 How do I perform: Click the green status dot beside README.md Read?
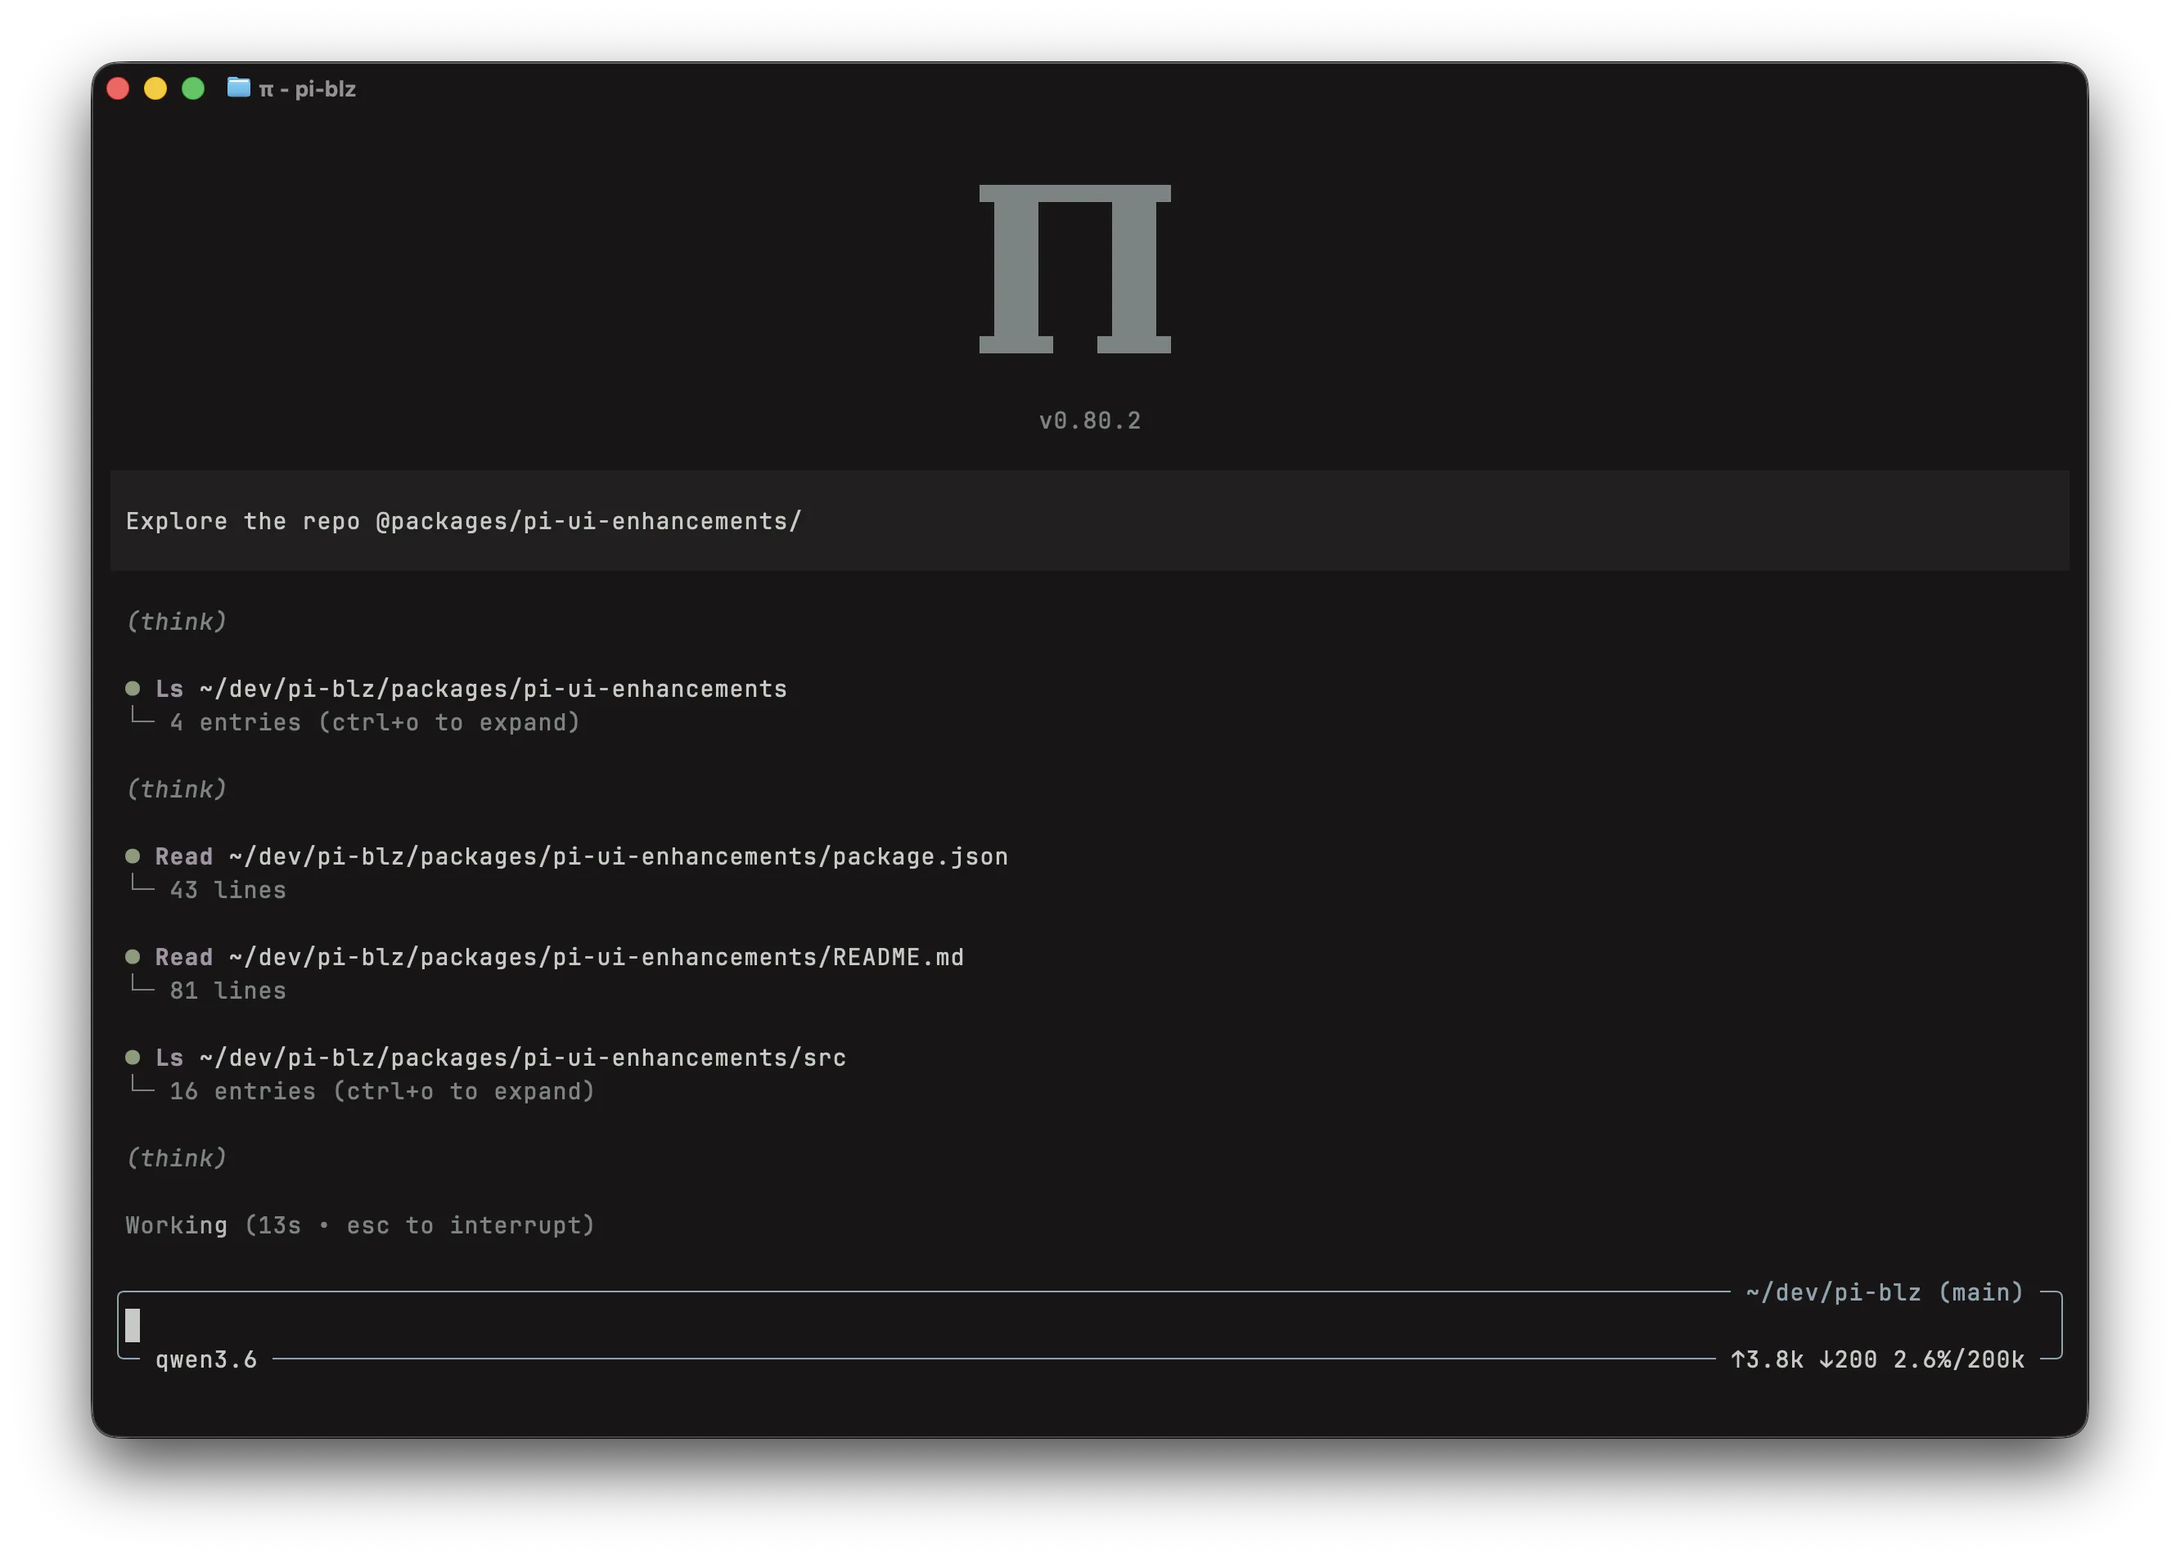(133, 956)
